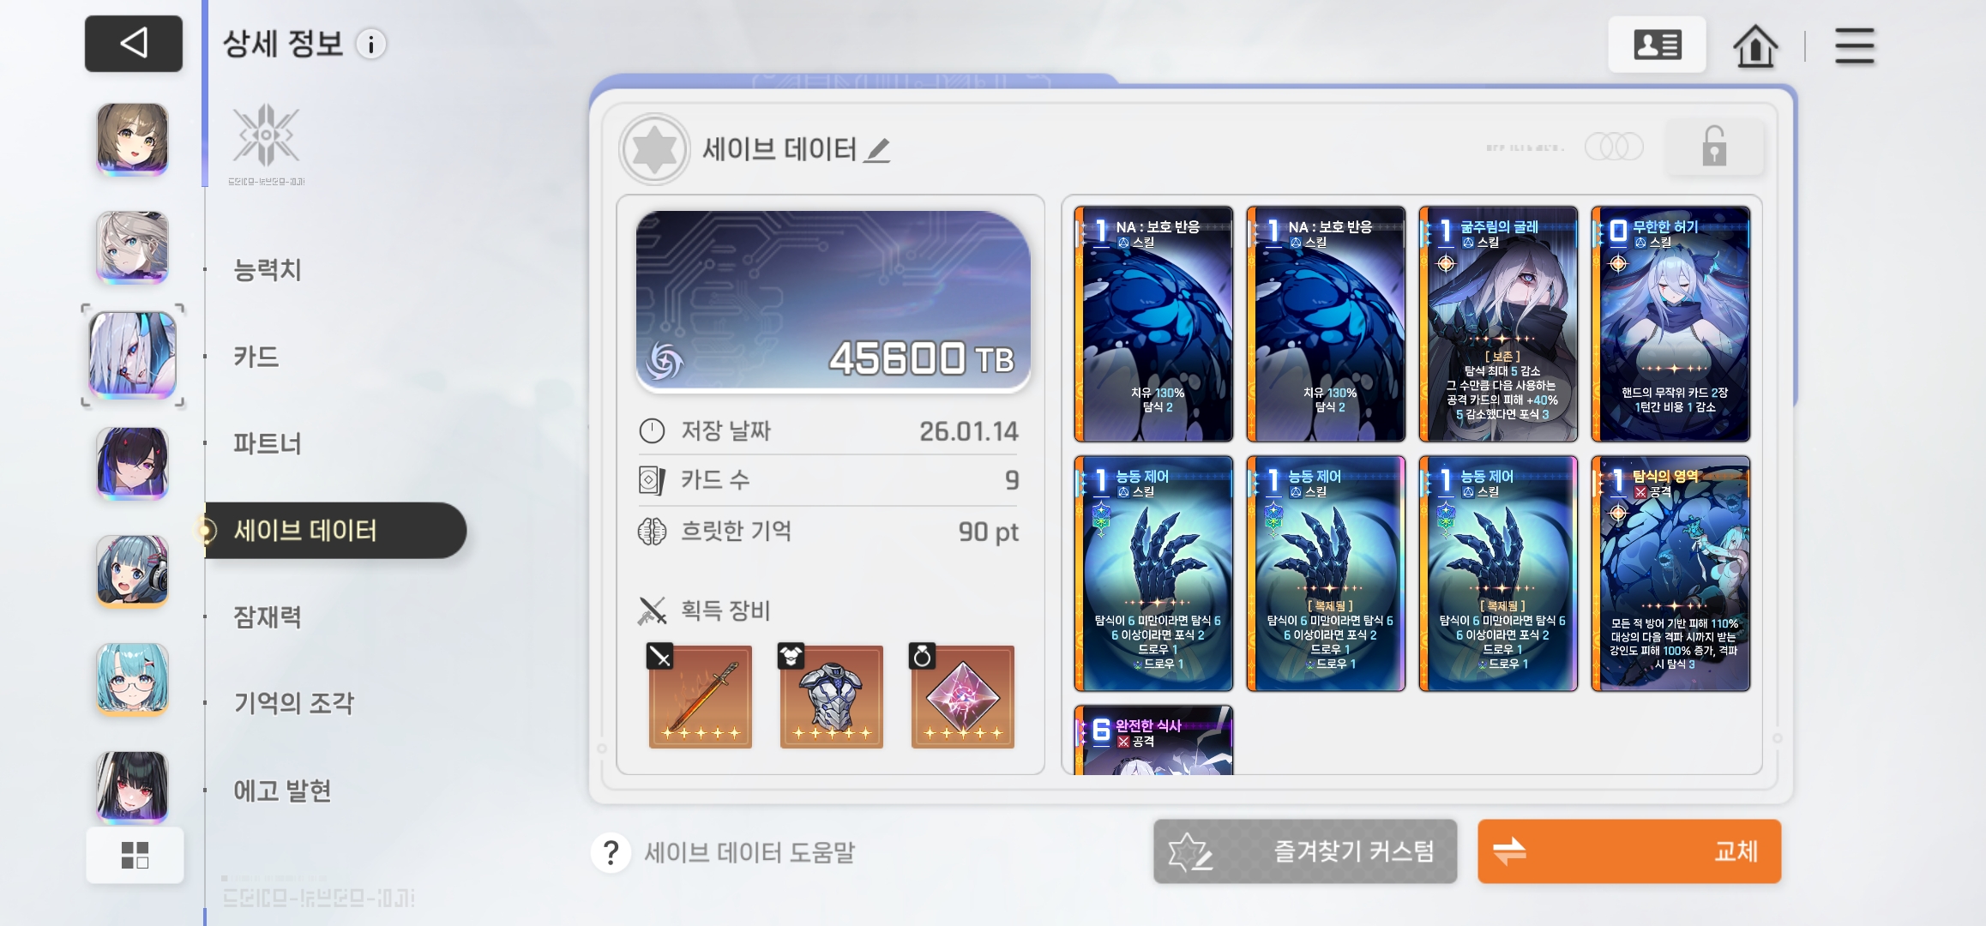The width and height of the screenshot is (1986, 926).
Task: Select the sword equipment item
Action: click(700, 696)
